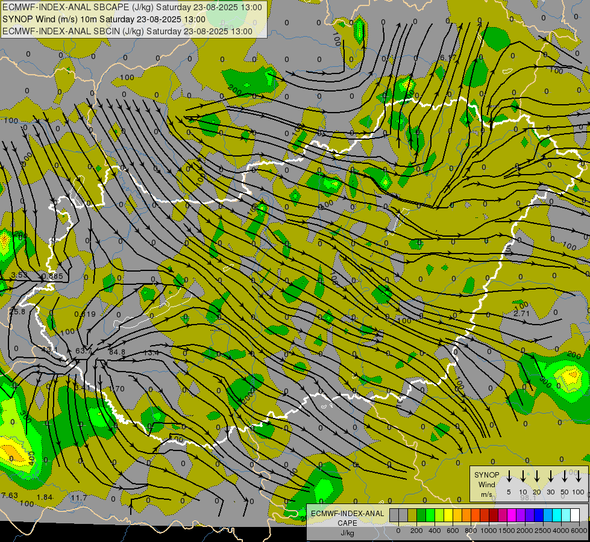Screen dimensions: 590x542
Task: Click the 1.84 value at bottom left
Action: (x=45, y=497)
